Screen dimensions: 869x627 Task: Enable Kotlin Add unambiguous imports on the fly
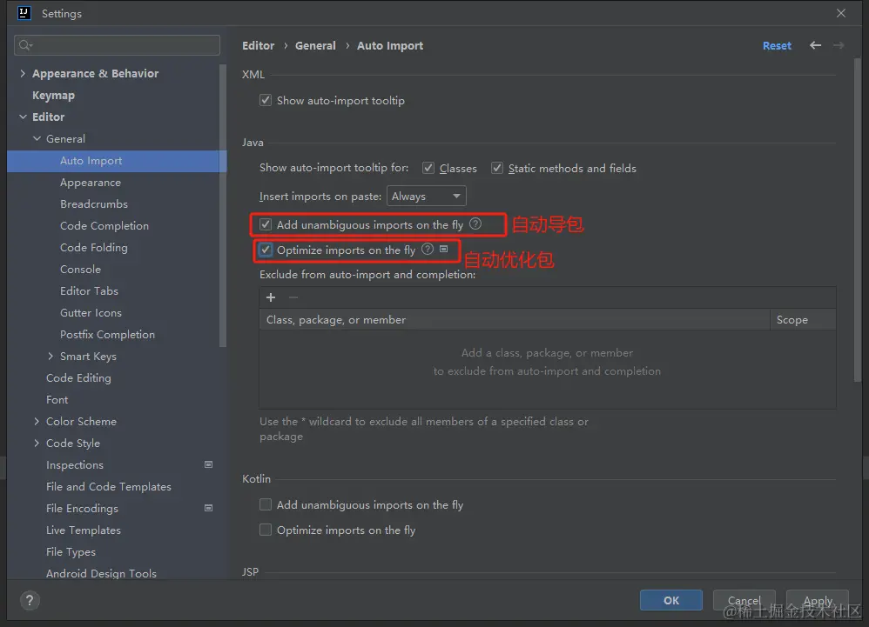(x=266, y=504)
